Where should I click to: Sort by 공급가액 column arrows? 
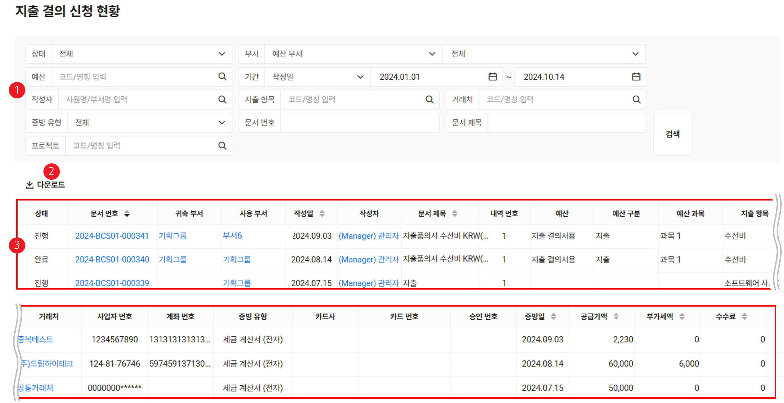click(x=616, y=317)
